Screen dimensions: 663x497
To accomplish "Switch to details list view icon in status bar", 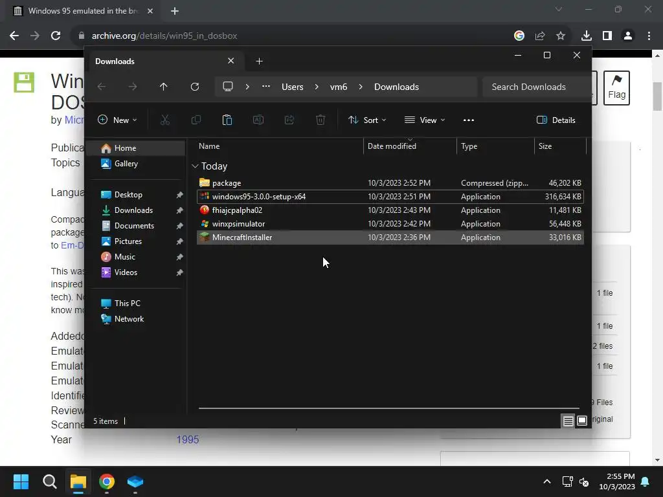I will point(568,421).
